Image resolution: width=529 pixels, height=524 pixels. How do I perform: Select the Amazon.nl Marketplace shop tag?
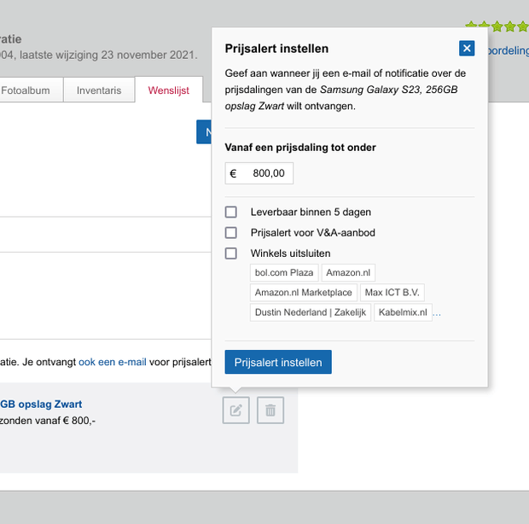(x=303, y=293)
